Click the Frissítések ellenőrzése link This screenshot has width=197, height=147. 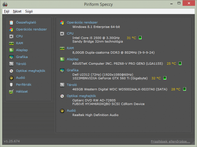(x=170, y=142)
